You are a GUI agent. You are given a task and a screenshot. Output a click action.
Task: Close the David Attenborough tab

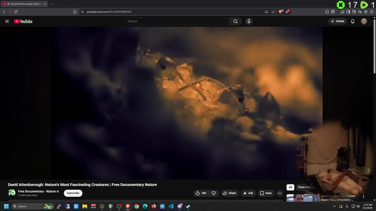[x=45, y=4]
